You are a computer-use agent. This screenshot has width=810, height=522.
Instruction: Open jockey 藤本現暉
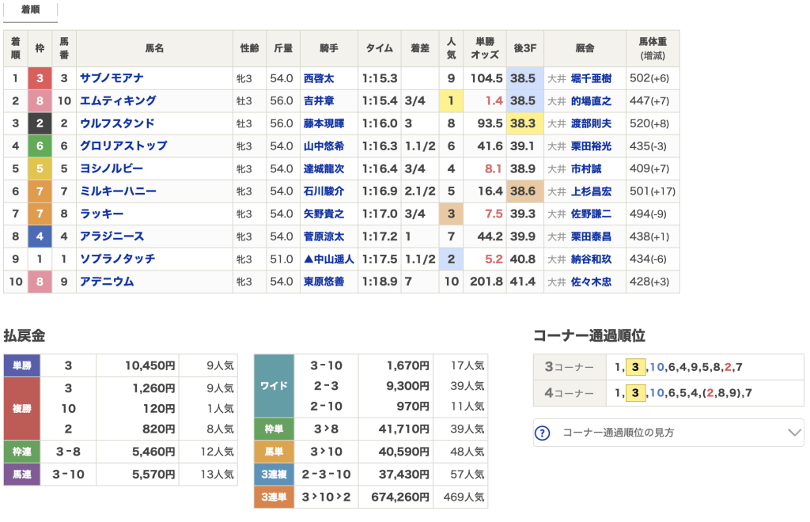click(324, 123)
